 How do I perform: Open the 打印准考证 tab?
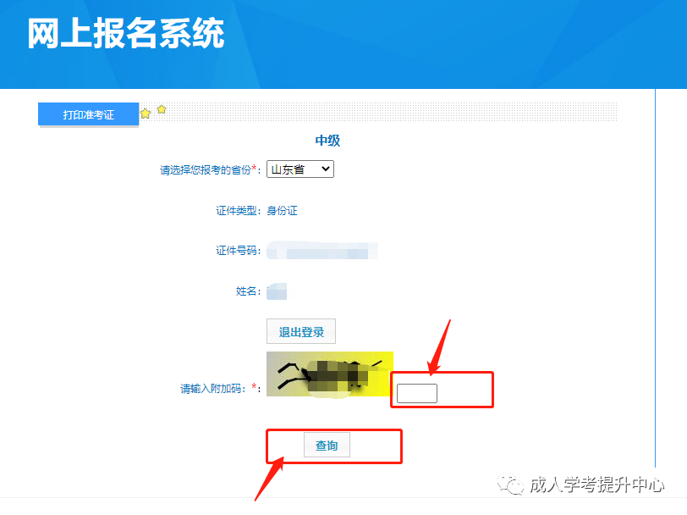89,114
